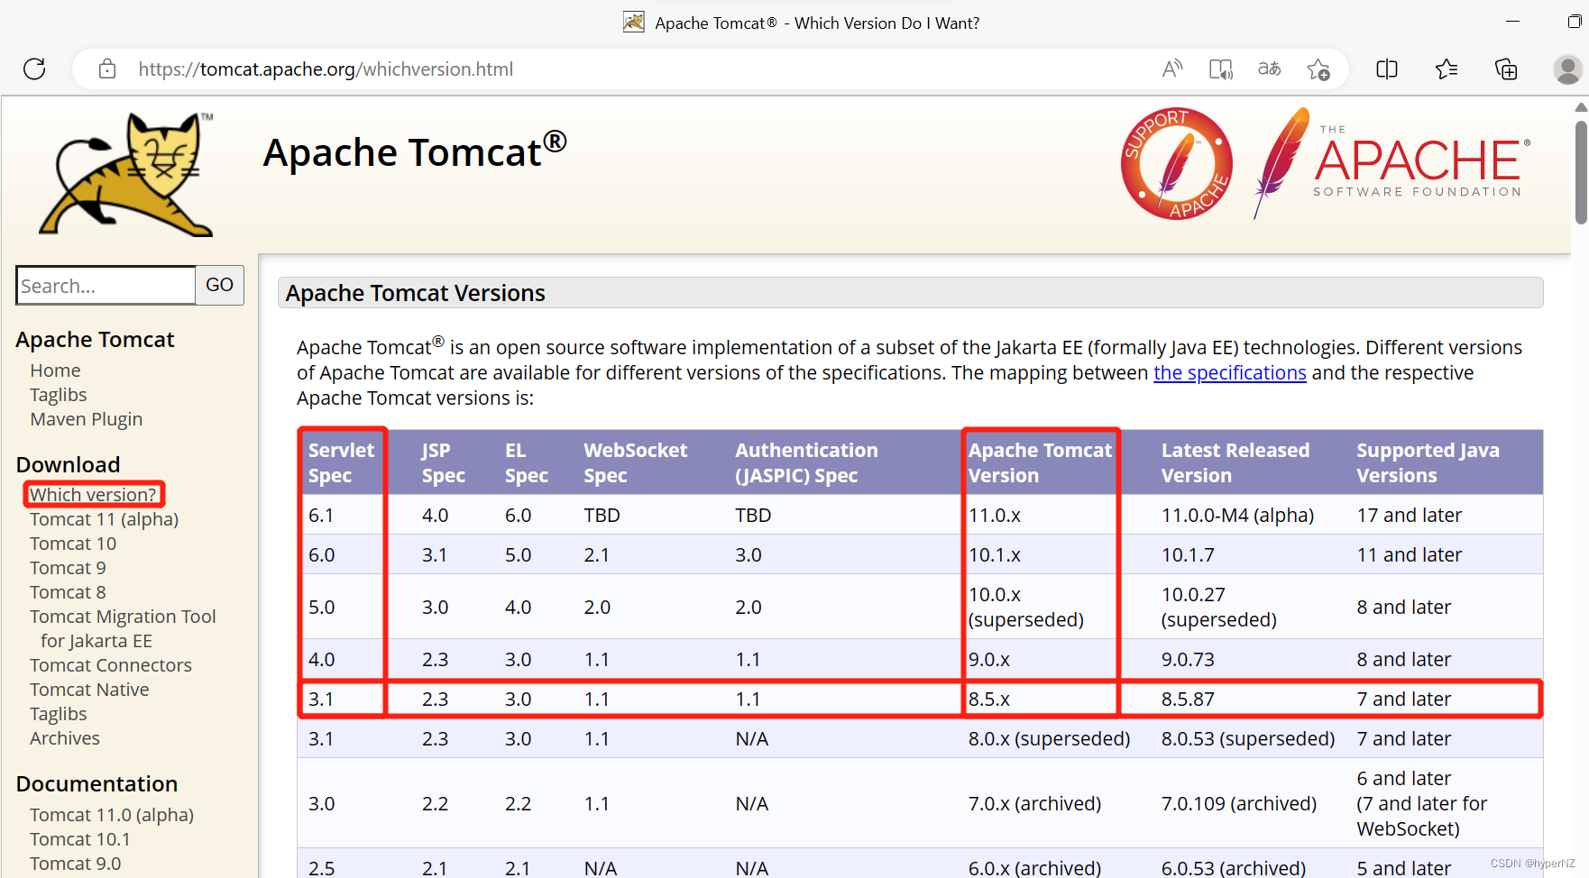Click the '10.1.7' latest version cell
This screenshot has width=1589, height=878.
pos(1188,555)
